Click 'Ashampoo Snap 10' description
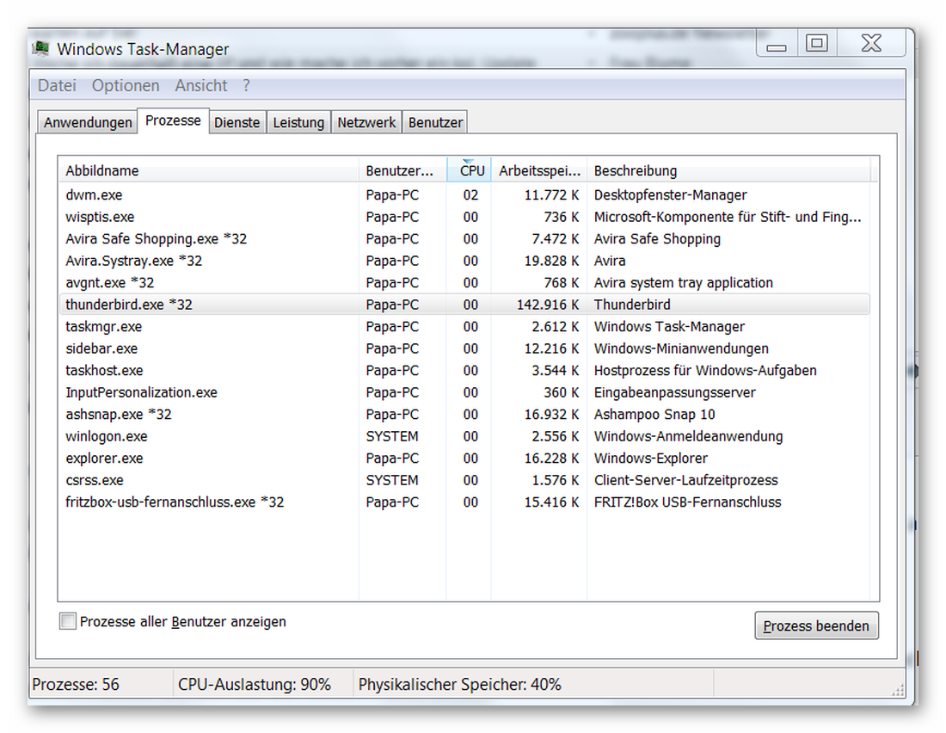The height and width of the screenshot is (733, 946). [x=654, y=414]
